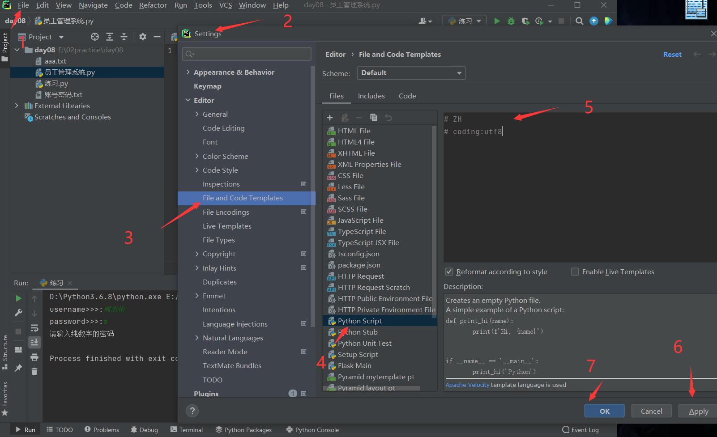Expand Copyright settings node
This screenshot has width=717, height=437.
click(x=197, y=254)
